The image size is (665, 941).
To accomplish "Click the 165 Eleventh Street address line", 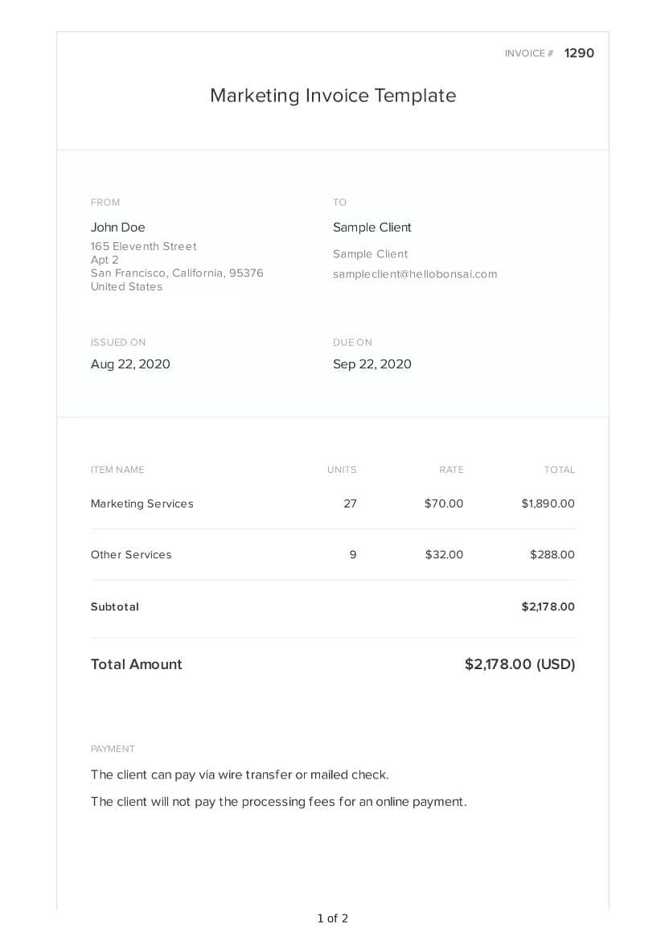I will [143, 246].
